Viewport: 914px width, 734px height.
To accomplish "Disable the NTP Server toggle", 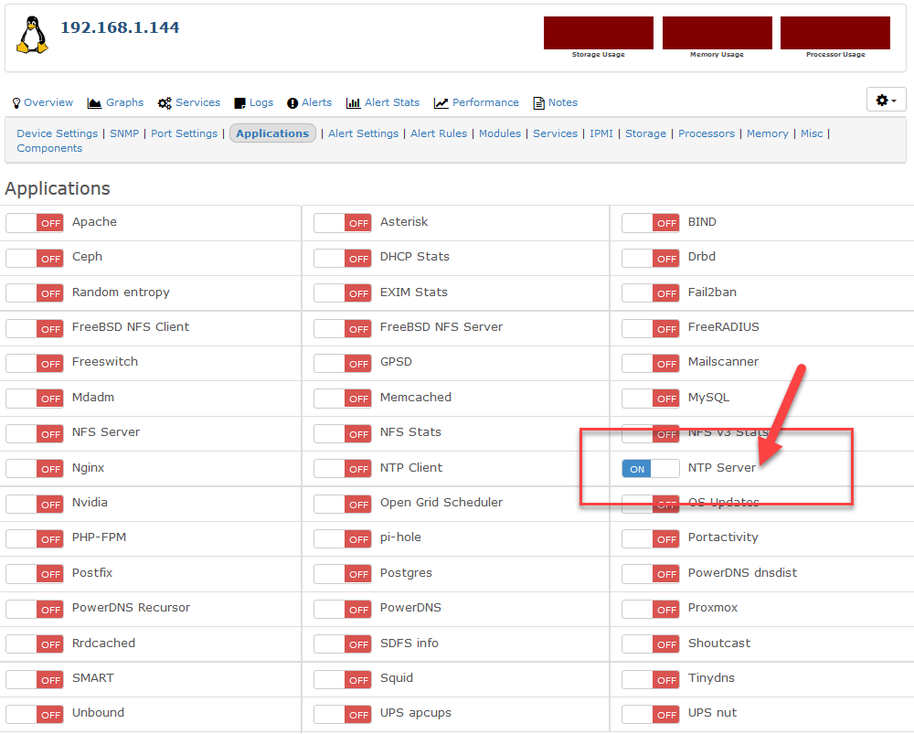I will (x=650, y=468).
